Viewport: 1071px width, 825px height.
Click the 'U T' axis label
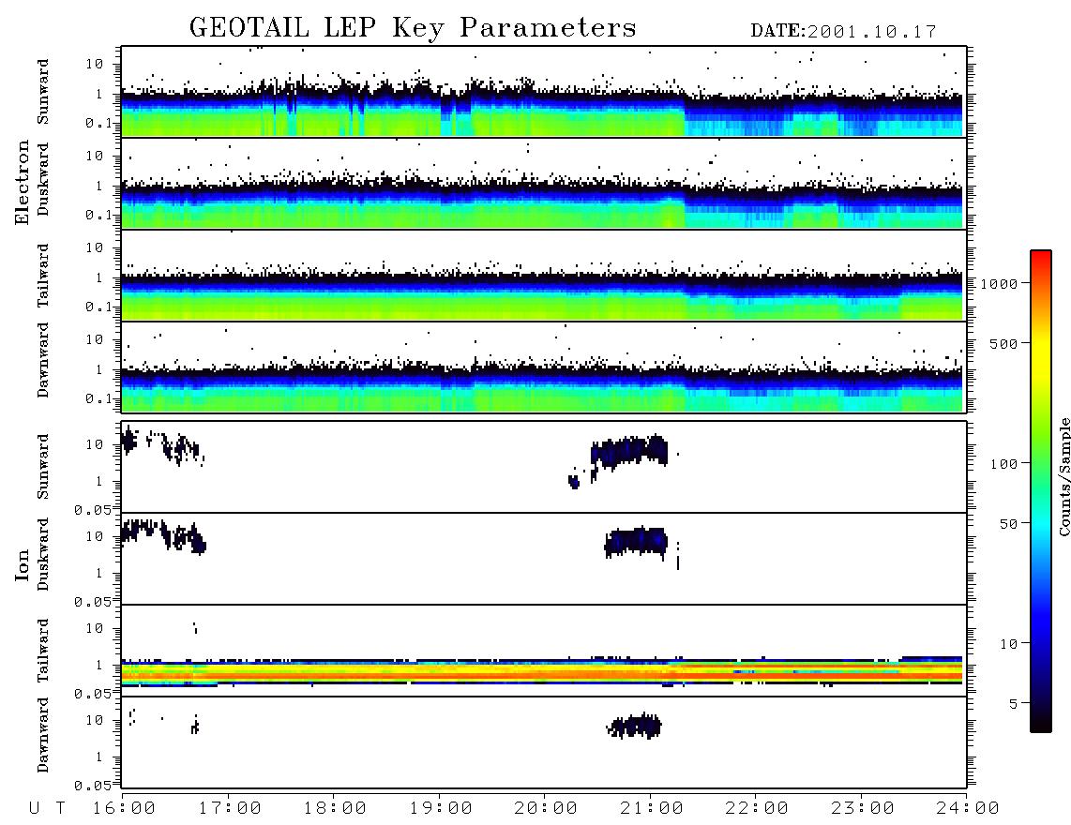pyautogui.click(x=47, y=808)
